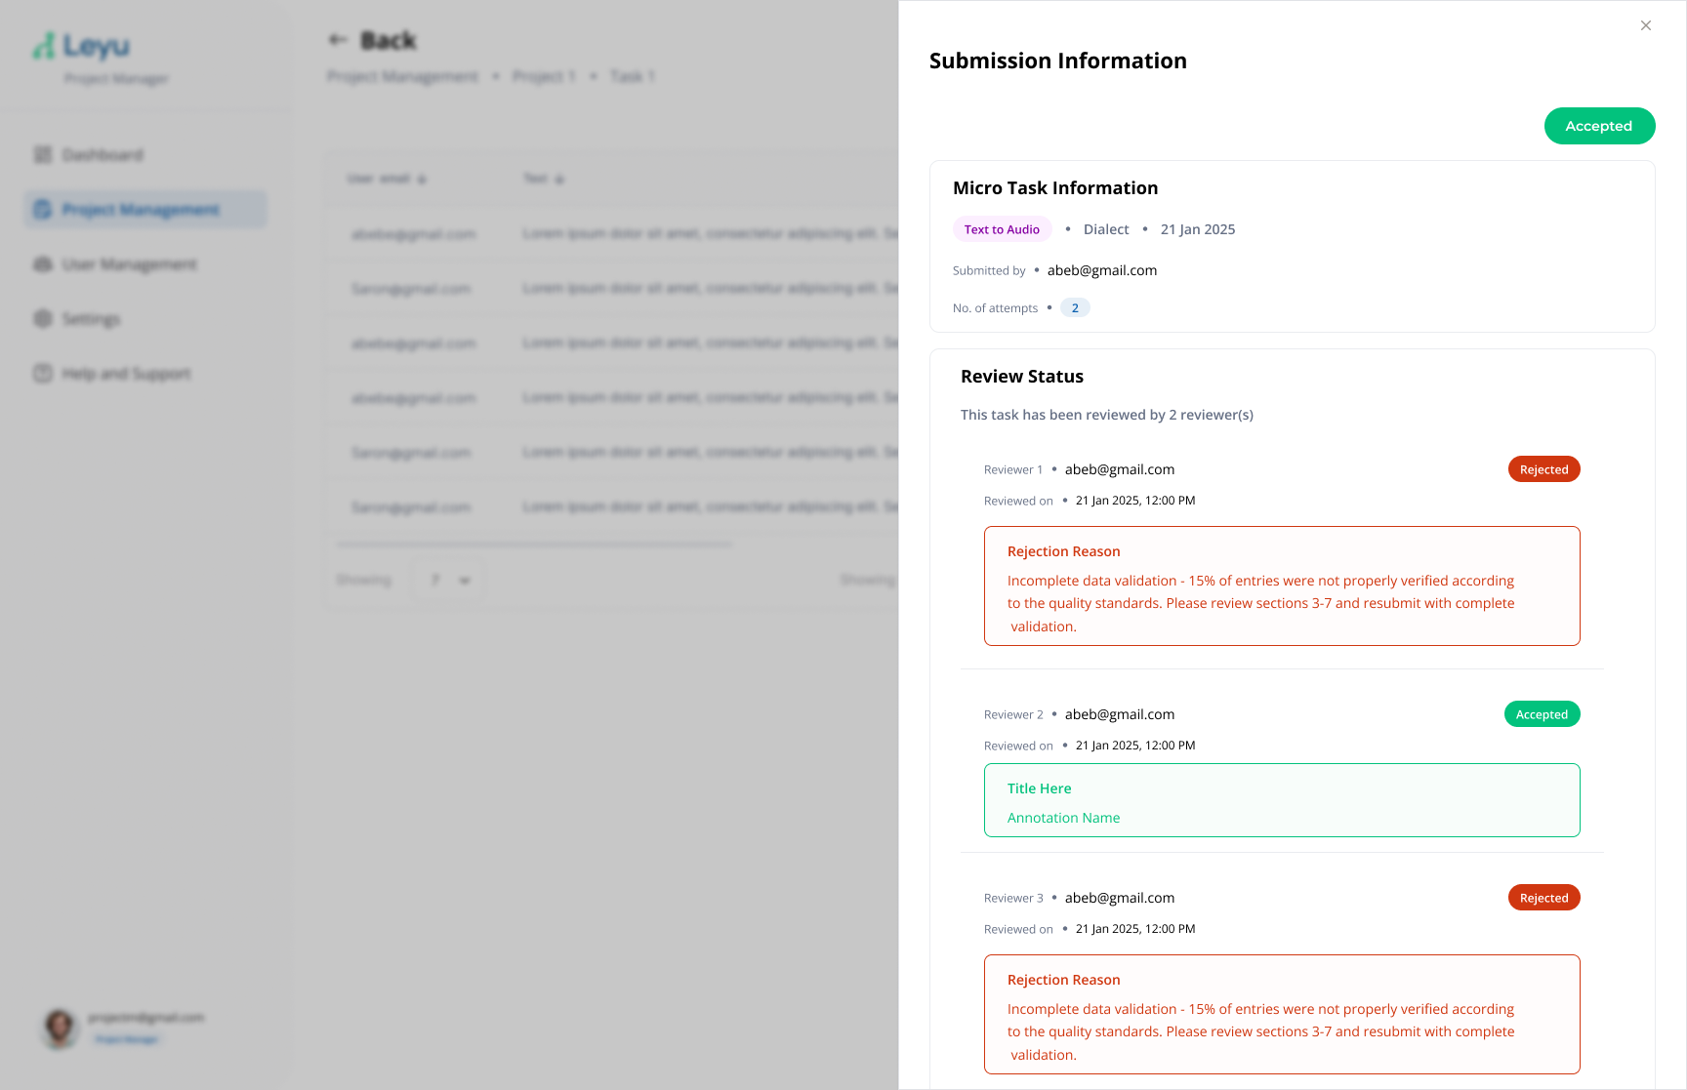Click the sort arrow on User email column

pos(422,179)
